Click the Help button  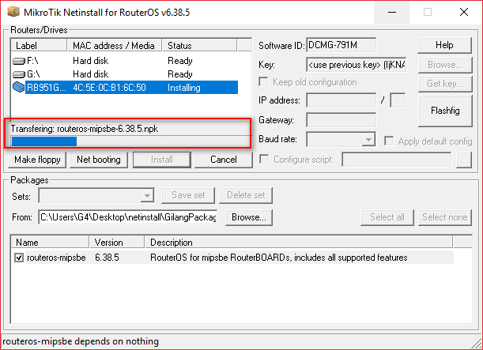click(x=444, y=45)
